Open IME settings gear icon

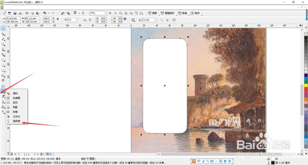pyautogui.click(x=230, y=161)
